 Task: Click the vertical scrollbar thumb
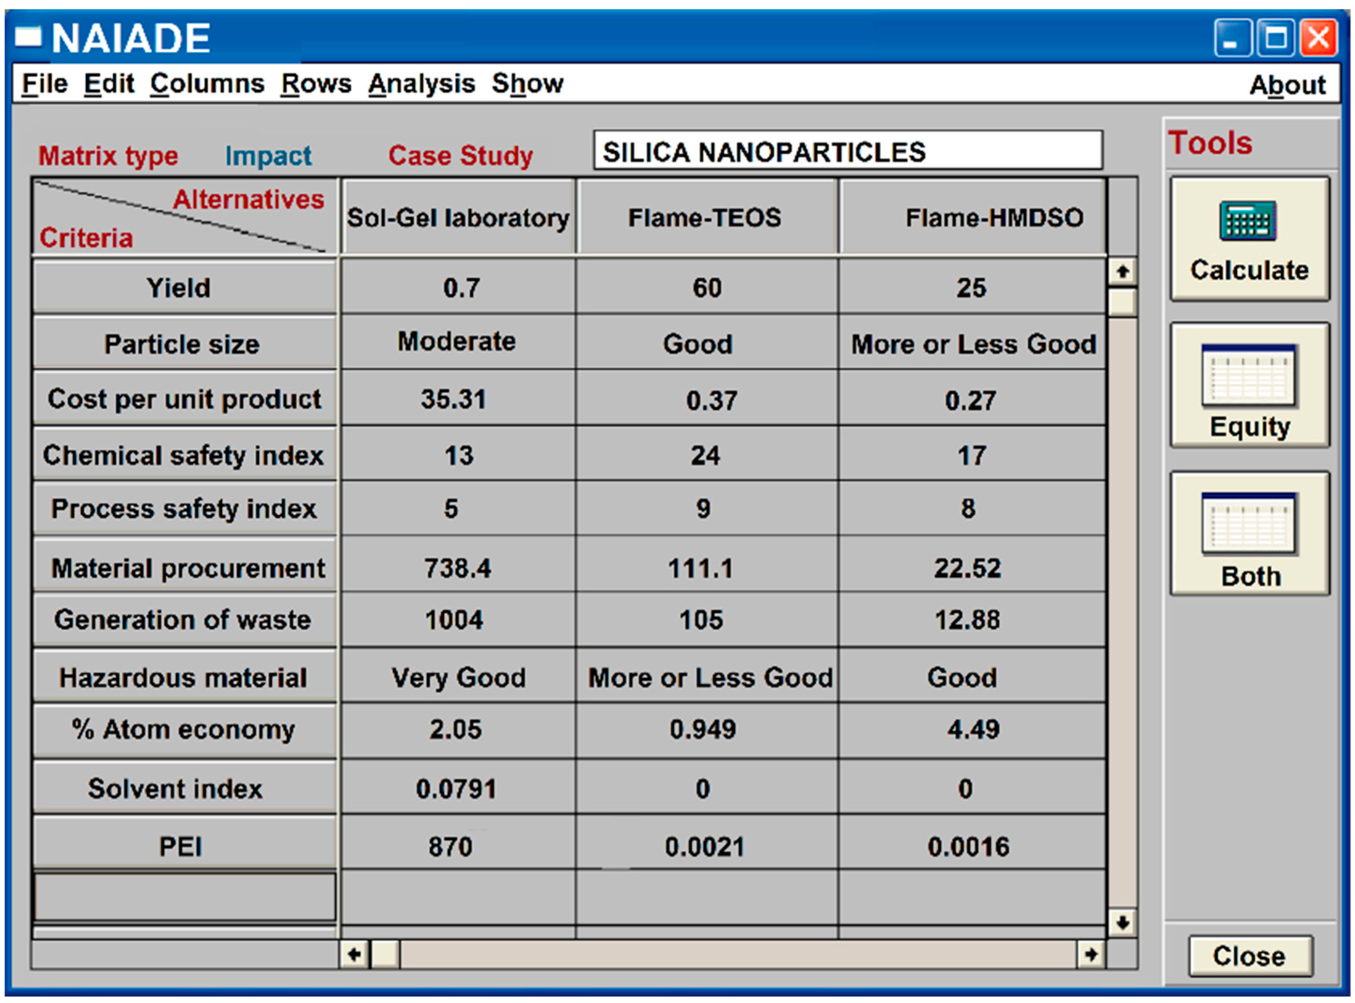coord(1122,302)
